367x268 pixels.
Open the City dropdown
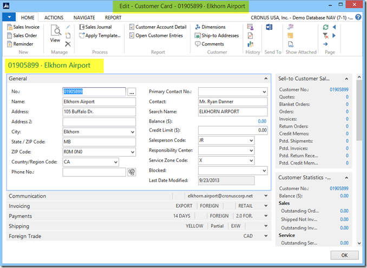click(133, 132)
